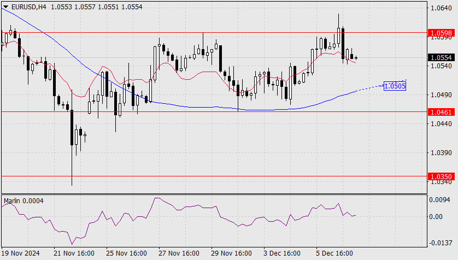Screen dimensions: 458x260
Task: Select the EURUSD,H4 chart title text
Action: tap(28, 7)
